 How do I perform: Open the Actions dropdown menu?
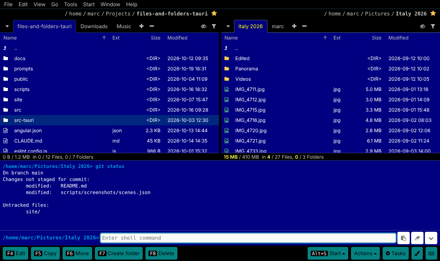pos(365,253)
